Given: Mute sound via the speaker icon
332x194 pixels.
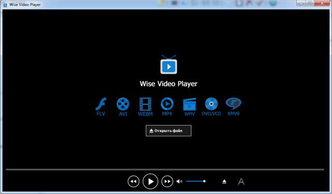Looking at the screenshot, I should pos(179,182).
